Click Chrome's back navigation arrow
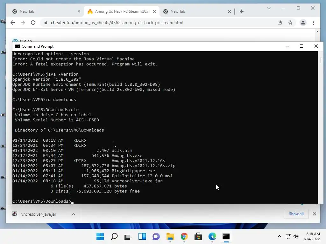 (x=13, y=23)
